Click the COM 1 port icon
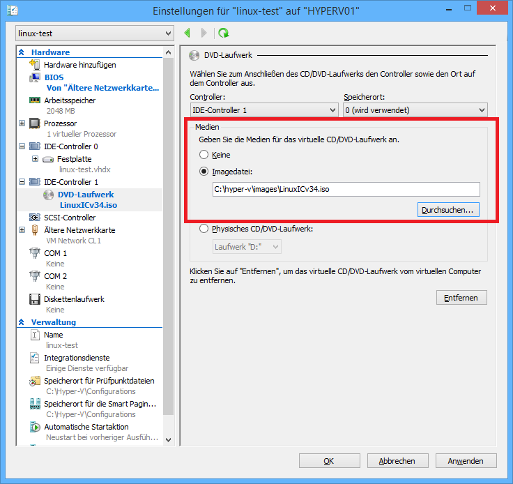The height and width of the screenshot is (484, 513). 35,253
